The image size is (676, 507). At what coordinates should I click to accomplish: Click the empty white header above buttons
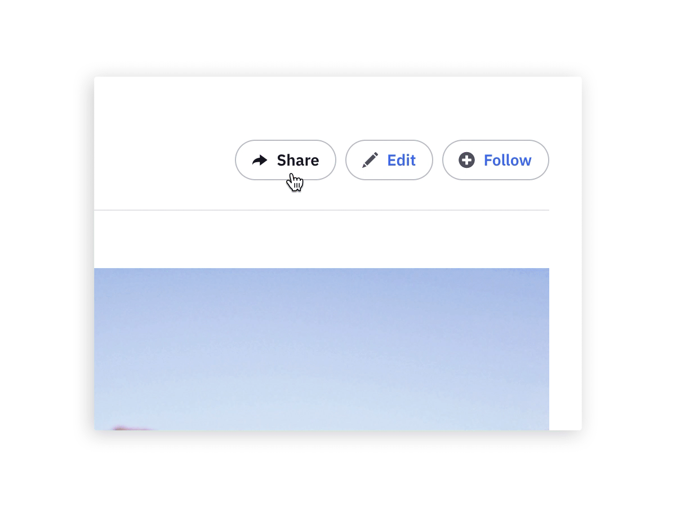point(338,107)
